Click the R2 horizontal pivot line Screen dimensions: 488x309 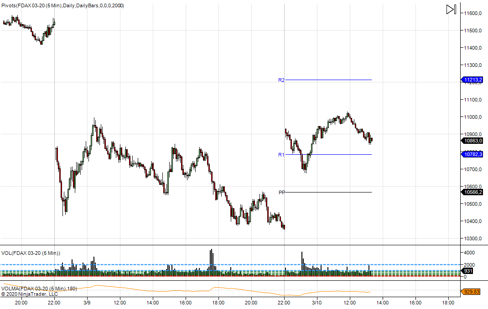tap(328, 80)
